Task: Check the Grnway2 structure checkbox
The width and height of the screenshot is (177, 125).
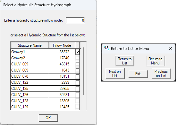Action: [78, 58]
